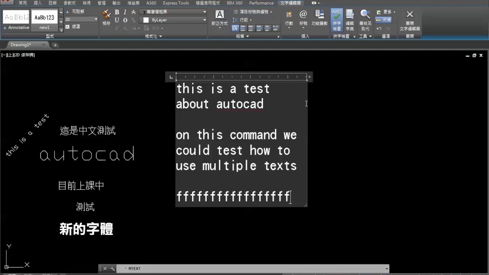This screenshot has height=275, width=489.
Task: Expand the 段落 panel title
Action: pyautogui.click(x=242, y=36)
